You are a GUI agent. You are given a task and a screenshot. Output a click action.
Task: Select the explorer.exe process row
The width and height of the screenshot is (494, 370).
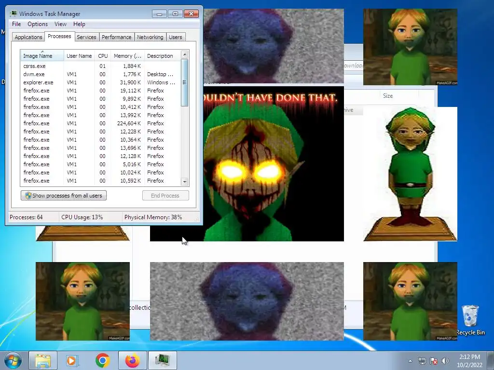click(x=101, y=82)
